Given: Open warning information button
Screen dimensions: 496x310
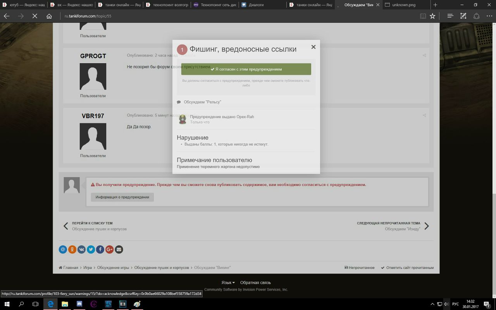Looking at the screenshot, I should (x=122, y=197).
